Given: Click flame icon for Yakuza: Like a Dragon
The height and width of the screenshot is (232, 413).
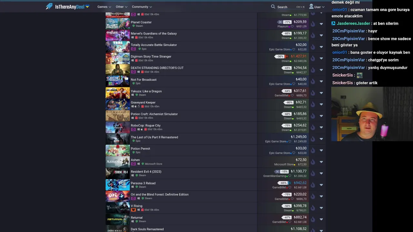Looking at the screenshot, I should (313, 93).
